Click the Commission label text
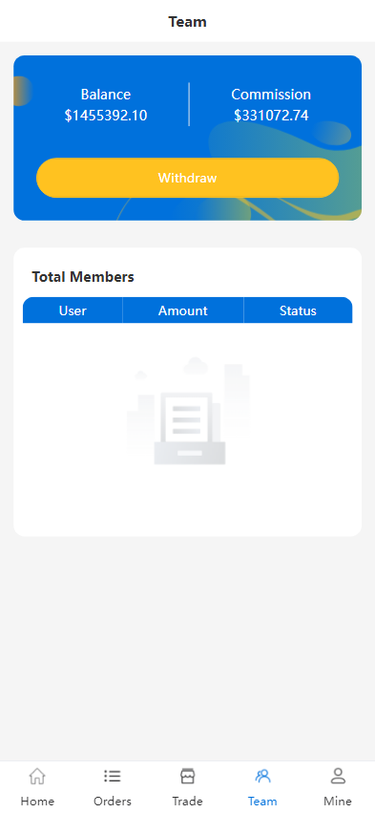 click(271, 95)
